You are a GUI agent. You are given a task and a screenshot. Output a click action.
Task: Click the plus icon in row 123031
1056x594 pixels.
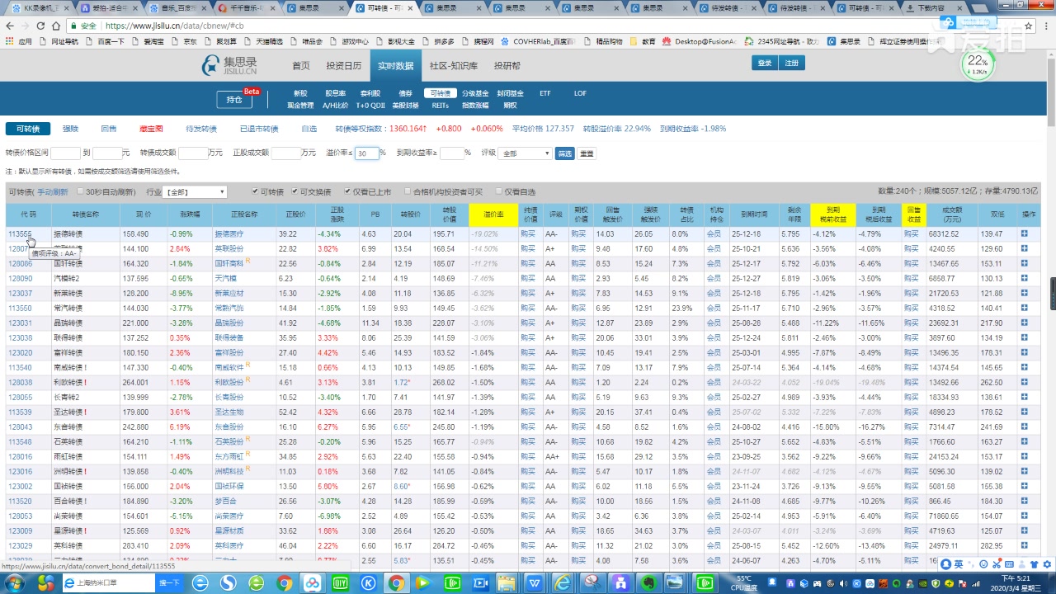pos(1024,323)
